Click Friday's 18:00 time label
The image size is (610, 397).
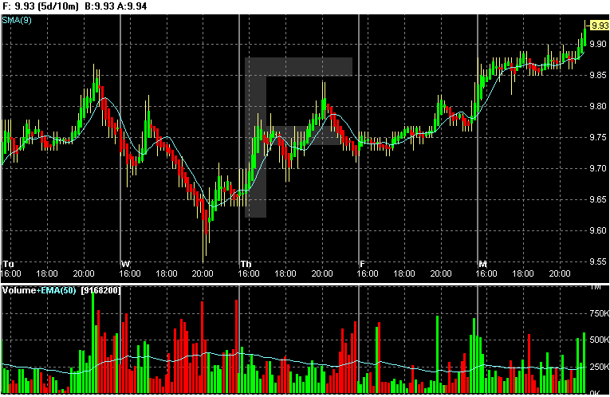[403, 273]
